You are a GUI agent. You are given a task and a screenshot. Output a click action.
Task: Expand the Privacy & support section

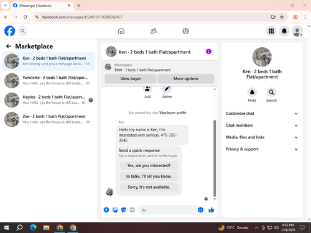pyautogui.click(x=262, y=149)
